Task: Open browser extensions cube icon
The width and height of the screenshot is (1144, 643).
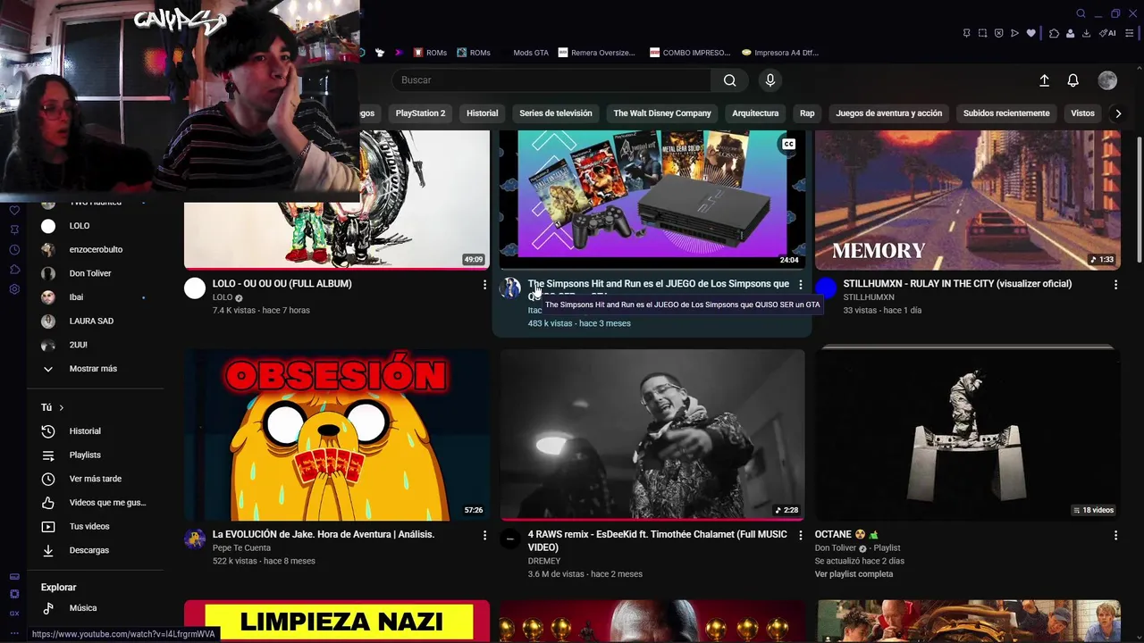Action: (x=1054, y=33)
